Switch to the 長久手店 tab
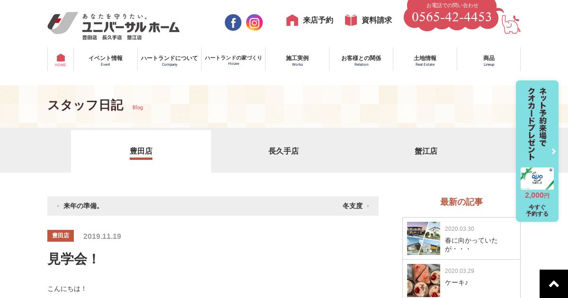Viewport: 568px width, 298px height. [284, 151]
